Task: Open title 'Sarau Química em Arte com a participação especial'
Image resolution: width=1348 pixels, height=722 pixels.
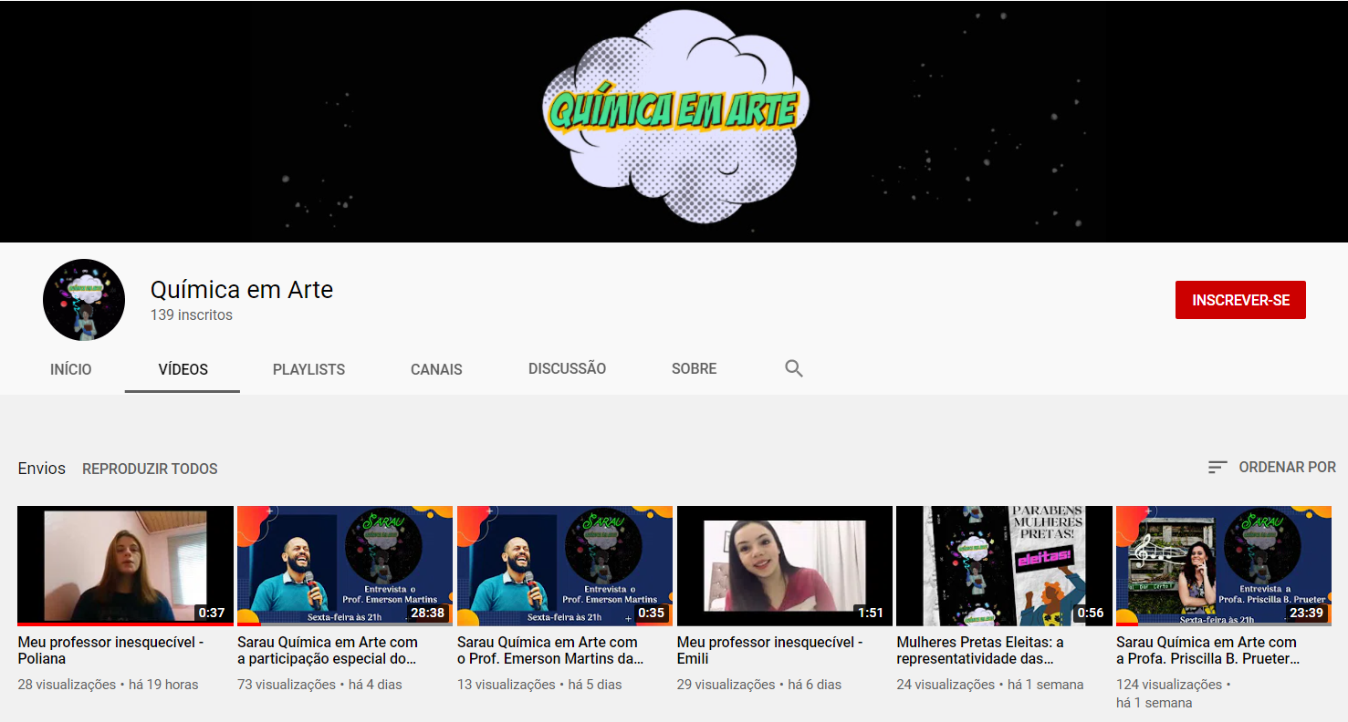Action: tap(328, 650)
